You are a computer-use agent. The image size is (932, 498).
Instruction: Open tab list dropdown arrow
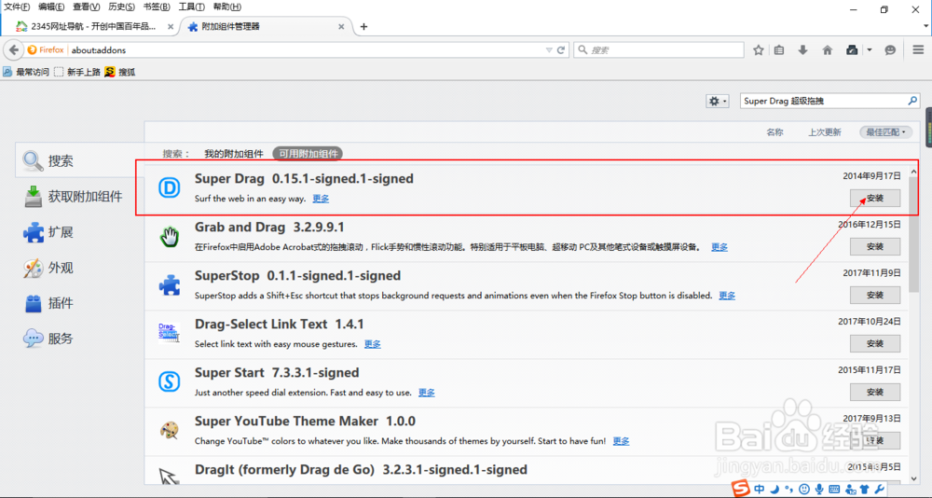point(926,26)
